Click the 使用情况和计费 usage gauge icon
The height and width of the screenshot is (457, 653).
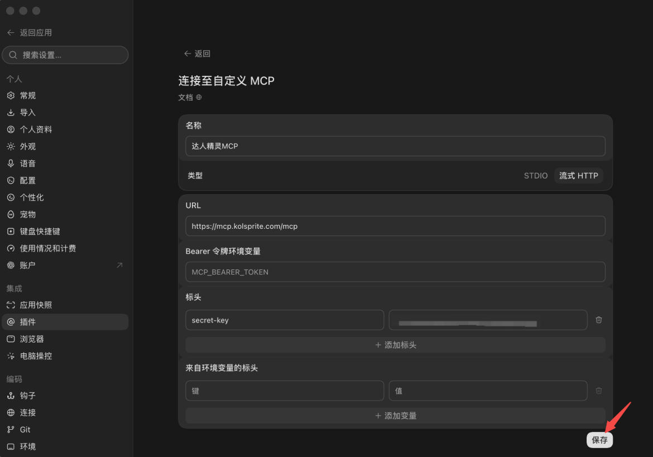11,248
